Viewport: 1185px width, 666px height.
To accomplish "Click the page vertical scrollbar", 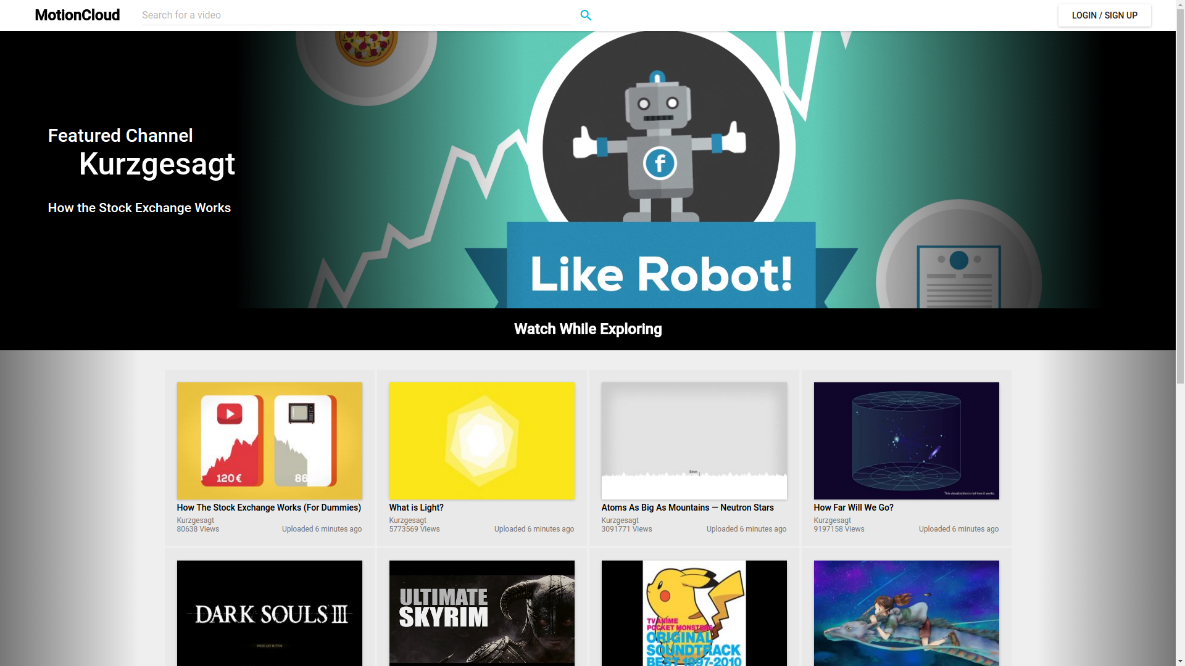I will [1180, 333].
